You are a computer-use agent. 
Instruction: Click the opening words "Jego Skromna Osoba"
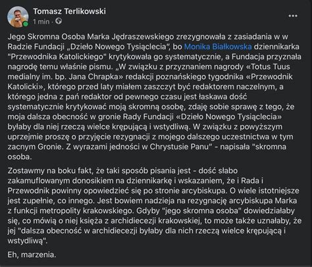click(x=46, y=37)
